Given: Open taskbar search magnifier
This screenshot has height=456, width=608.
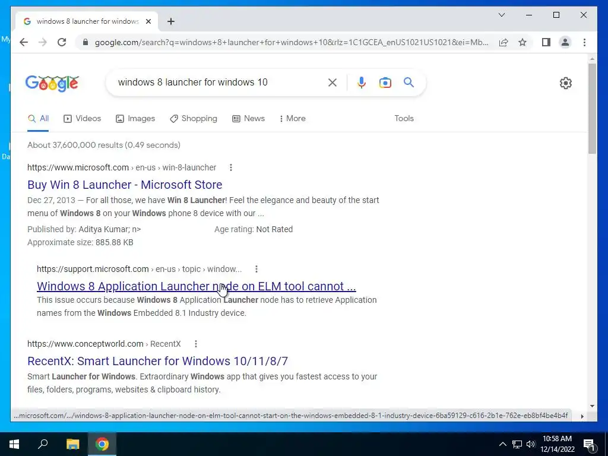Looking at the screenshot, I should pyautogui.click(x=43, y=444).
